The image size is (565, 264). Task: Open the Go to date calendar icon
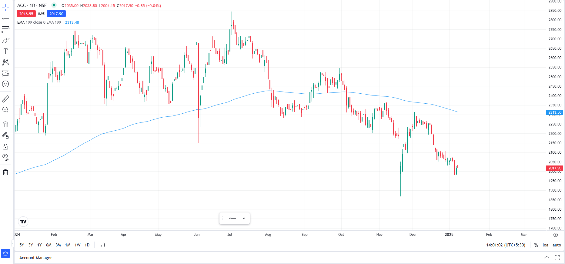point(102,245)
